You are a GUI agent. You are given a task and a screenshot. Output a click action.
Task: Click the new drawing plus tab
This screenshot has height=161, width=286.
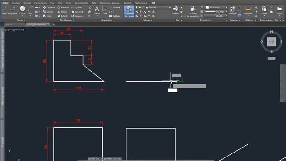pyautogui.click(x=54, y=25)
